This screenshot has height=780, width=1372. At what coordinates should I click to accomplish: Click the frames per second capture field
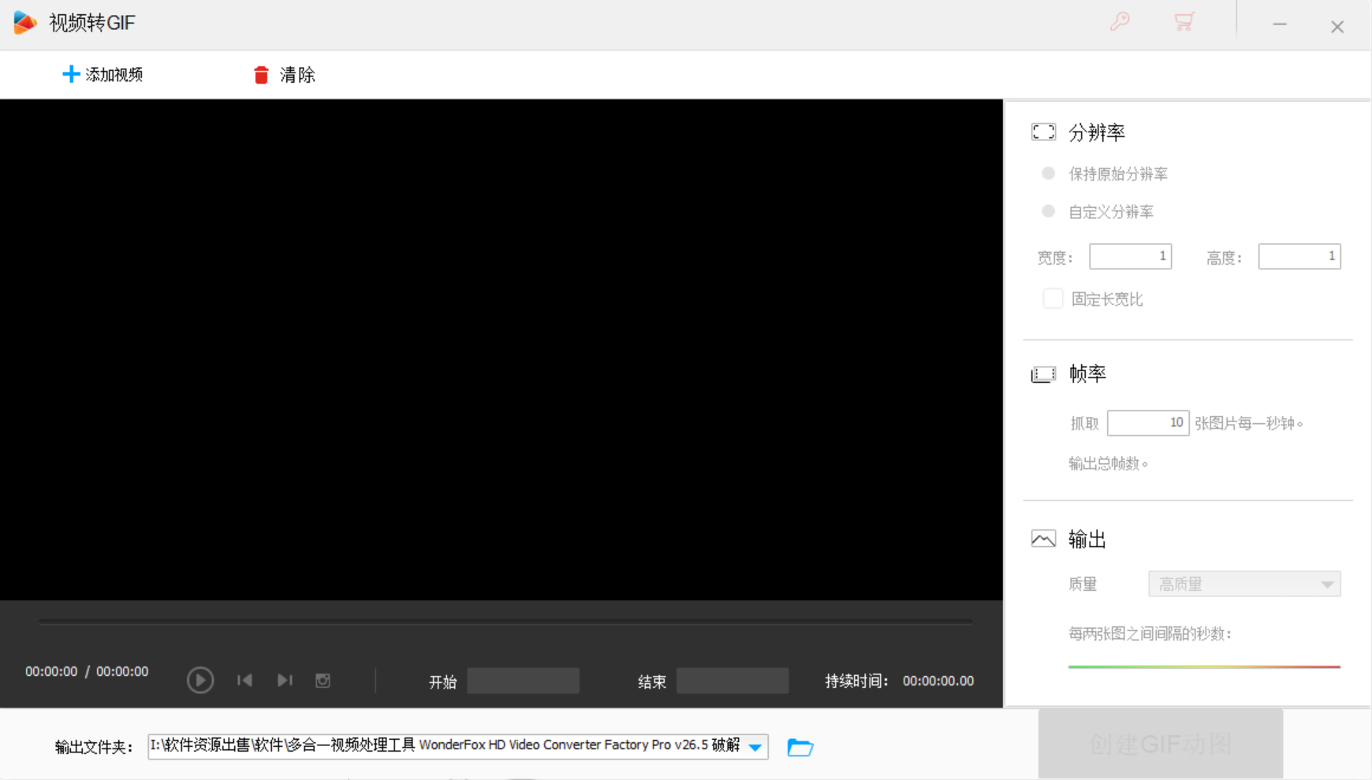[1147, 423]
